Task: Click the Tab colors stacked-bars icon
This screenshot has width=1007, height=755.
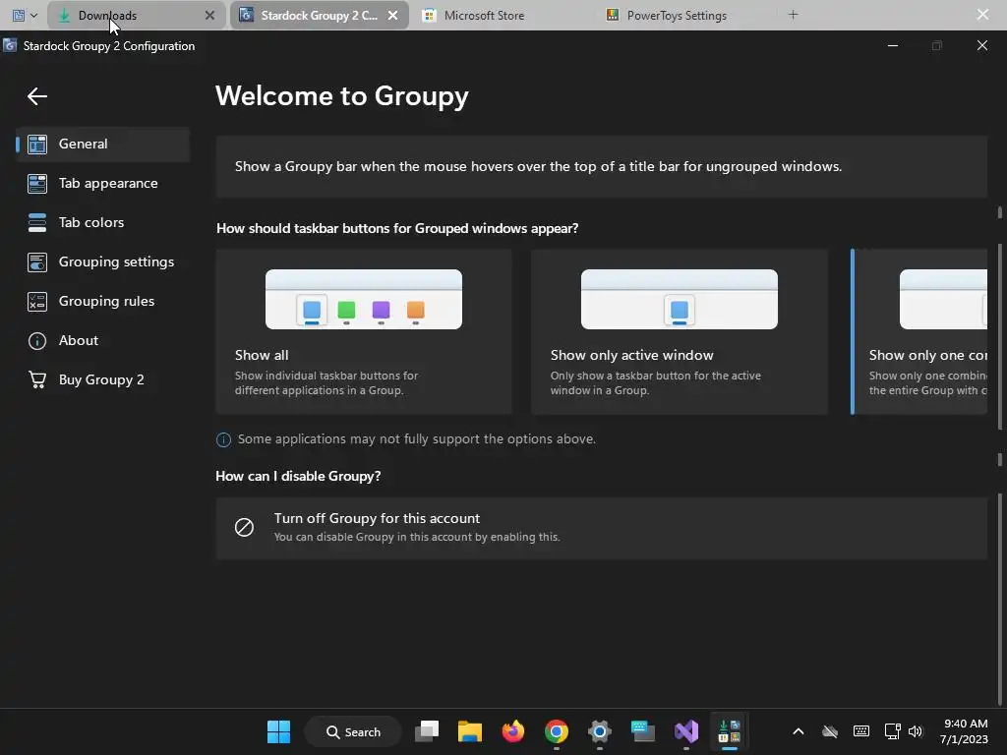Action: tap(37, 223)
